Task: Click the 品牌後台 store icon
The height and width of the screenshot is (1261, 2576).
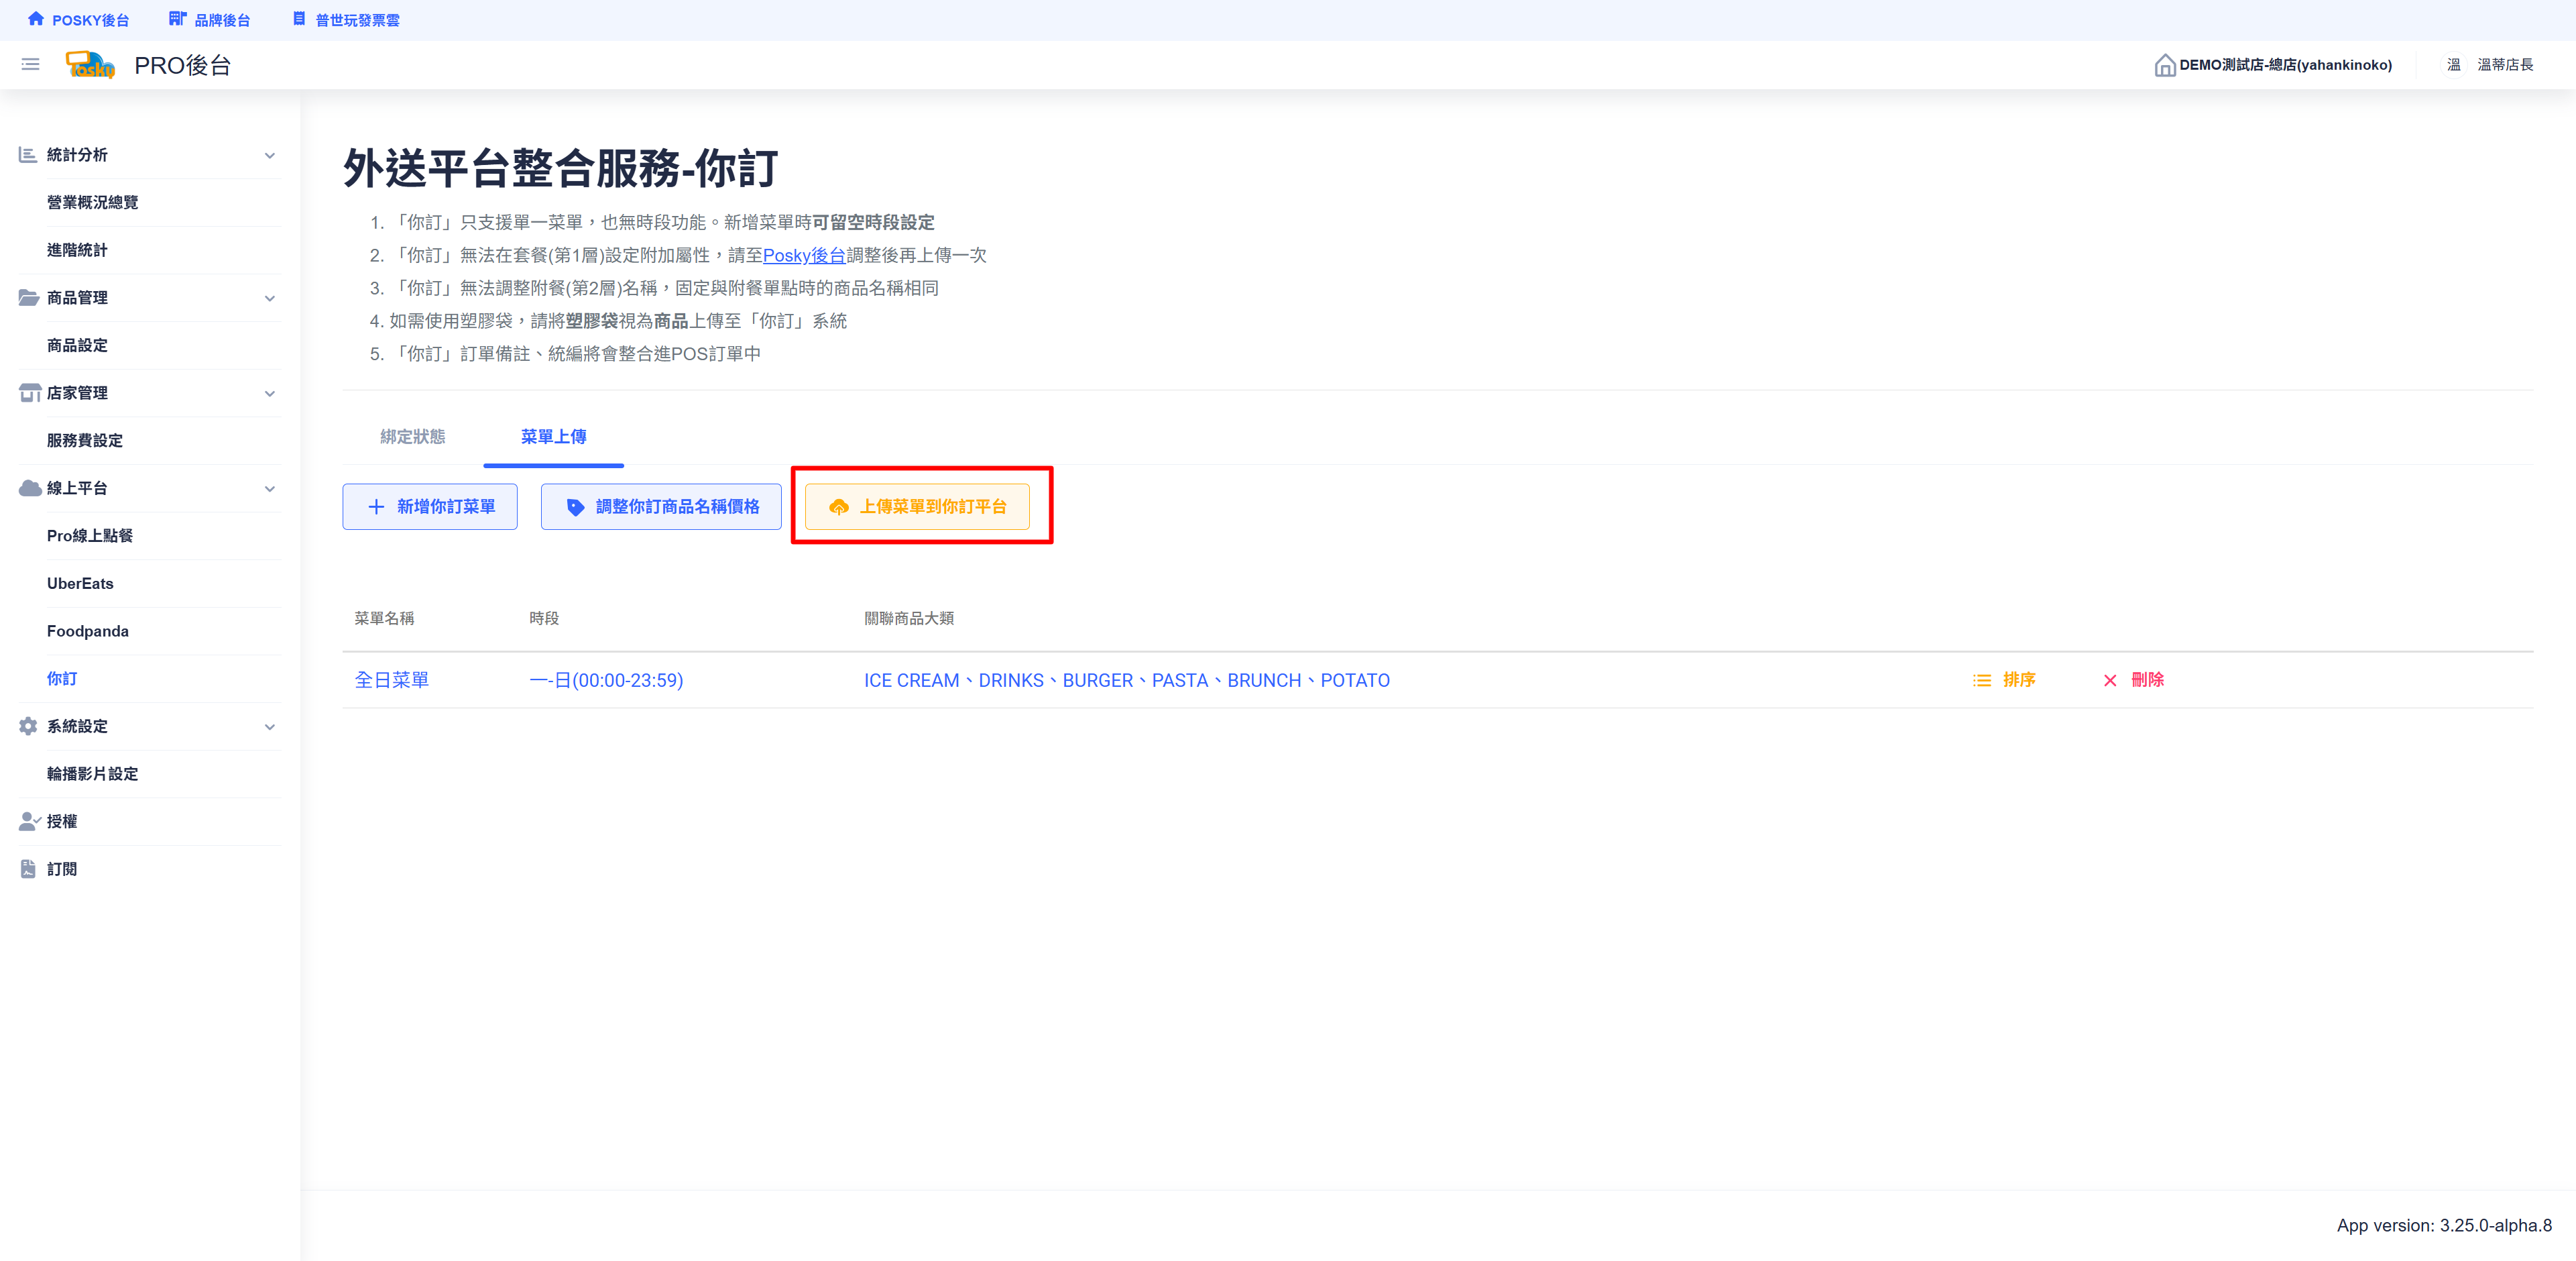Action: click(x=177, y=19)
